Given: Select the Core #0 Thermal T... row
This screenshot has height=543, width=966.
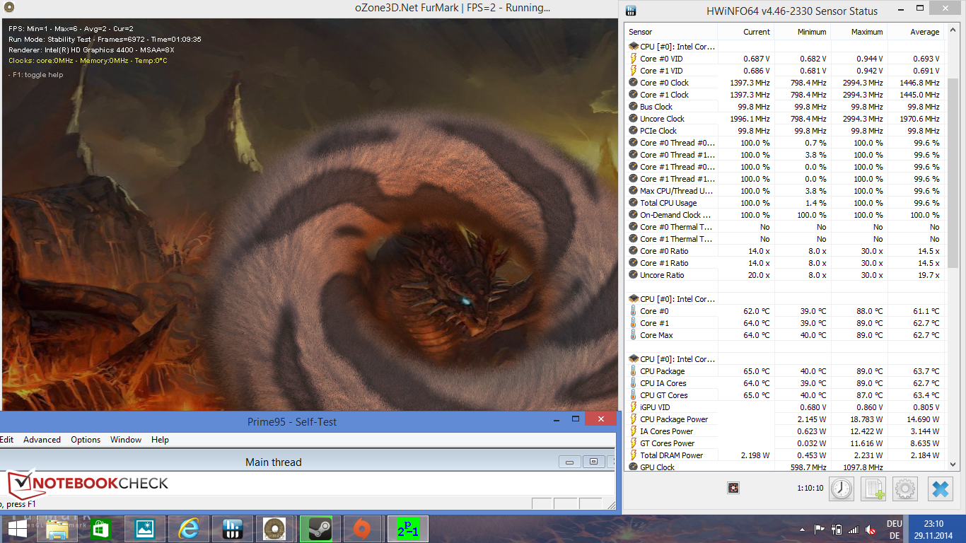Looking at the screenshot, I should (785, 227).
